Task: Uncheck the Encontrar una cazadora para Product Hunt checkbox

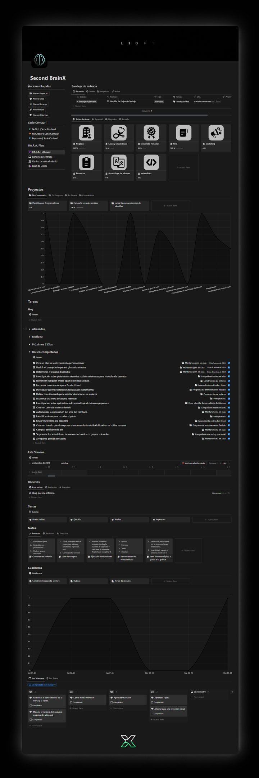Action: [229, 385]
